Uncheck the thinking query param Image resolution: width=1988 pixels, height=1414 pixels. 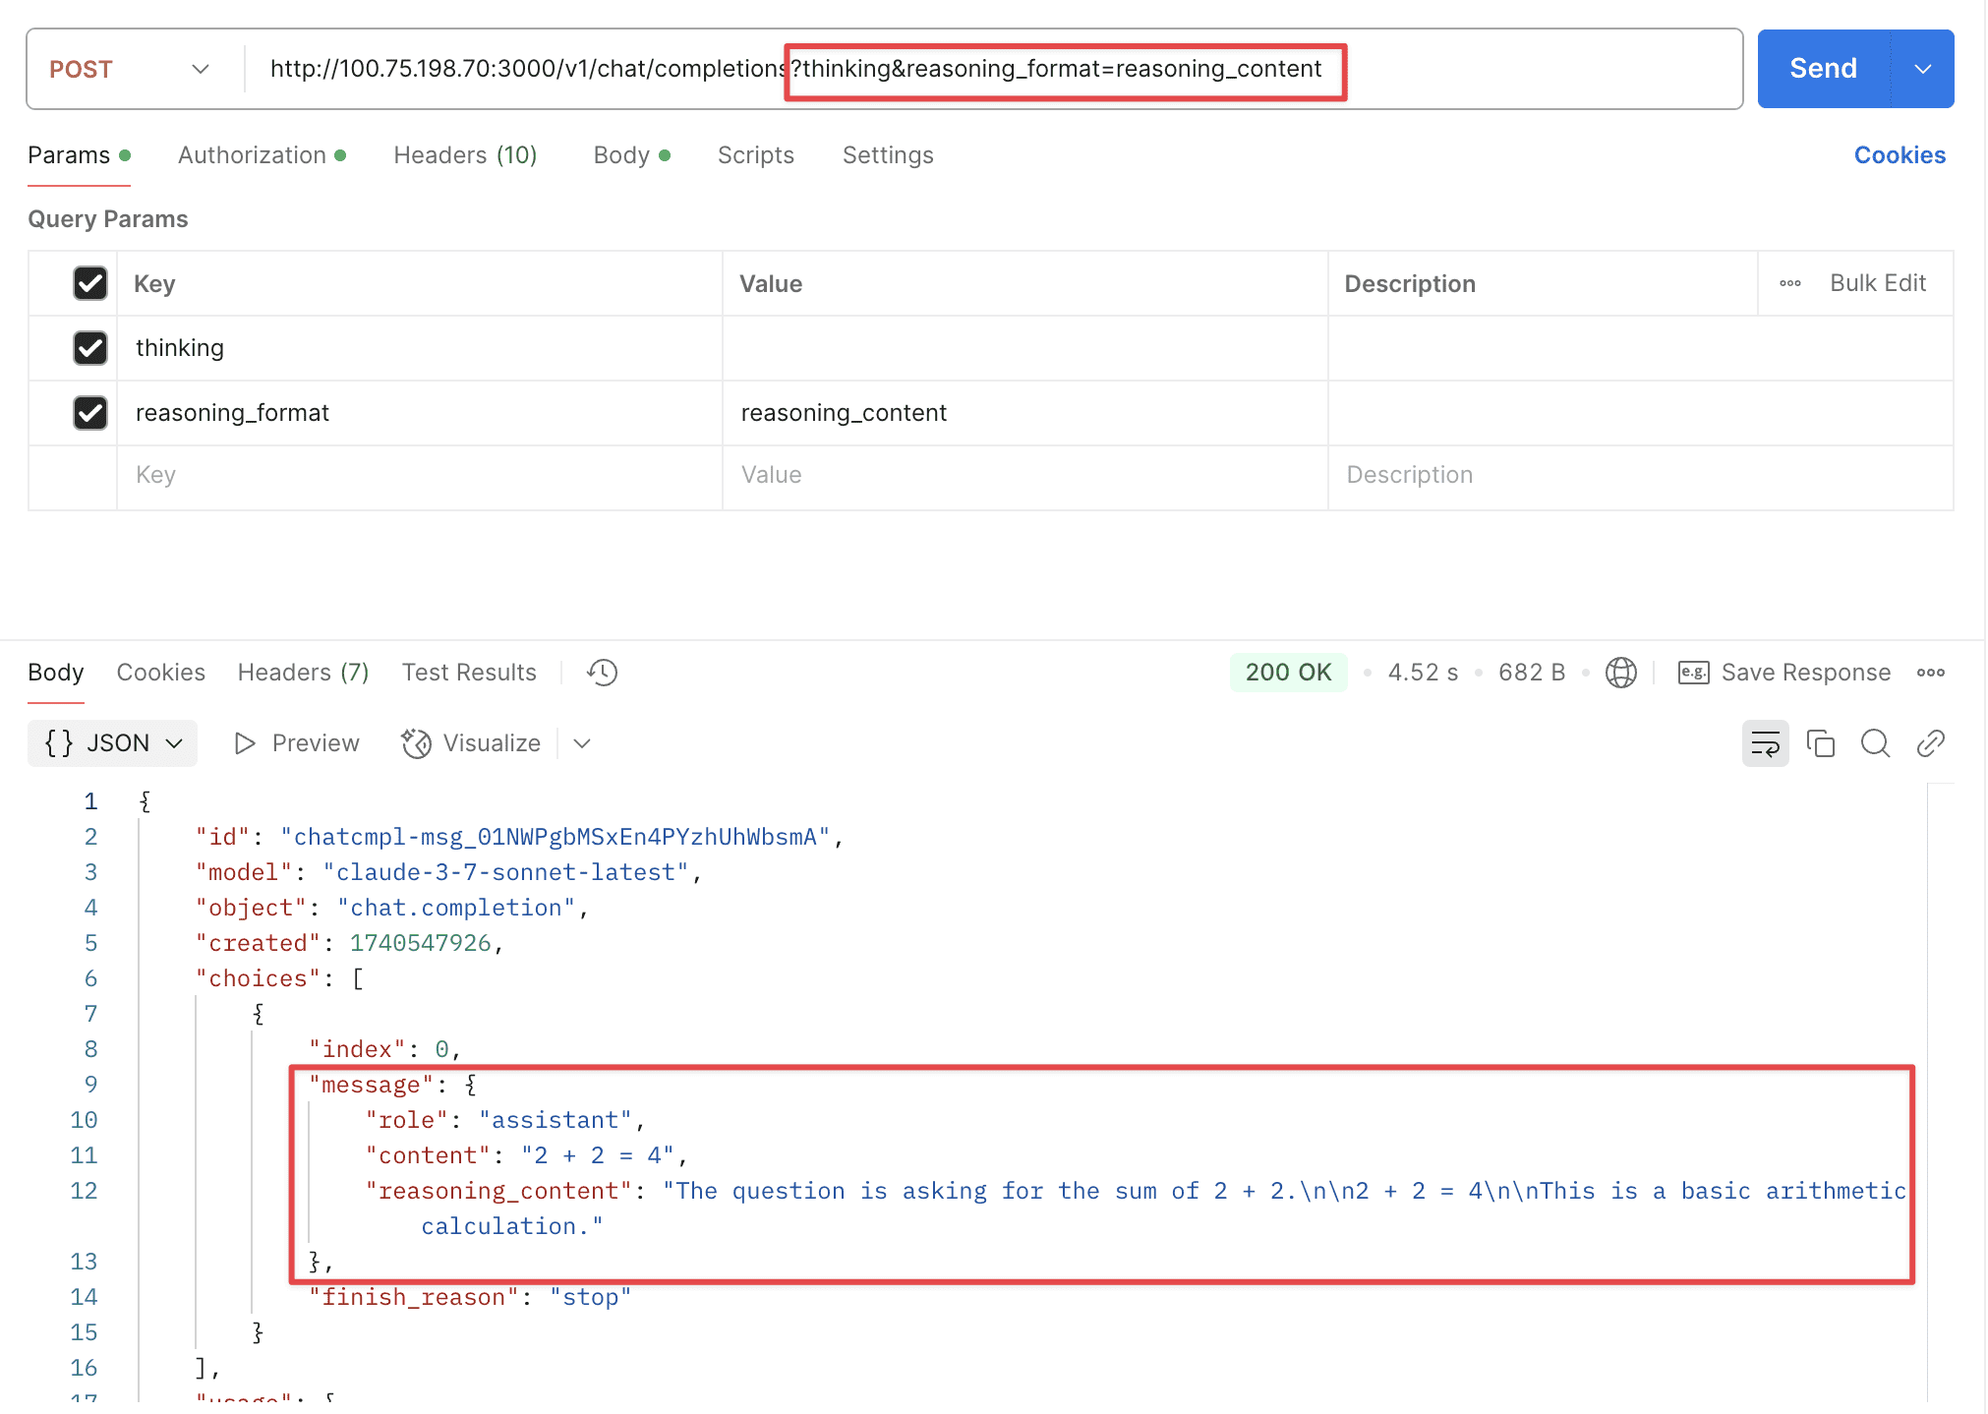[x=90, y=348]
